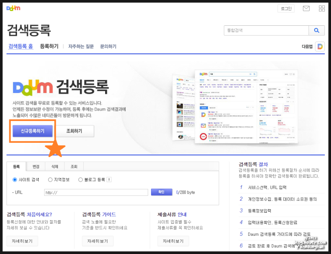The image size is (331, 254).
Task: Click step 2 개인정보수집, 등록 데이터 소유권 동의
Action: 282,199
